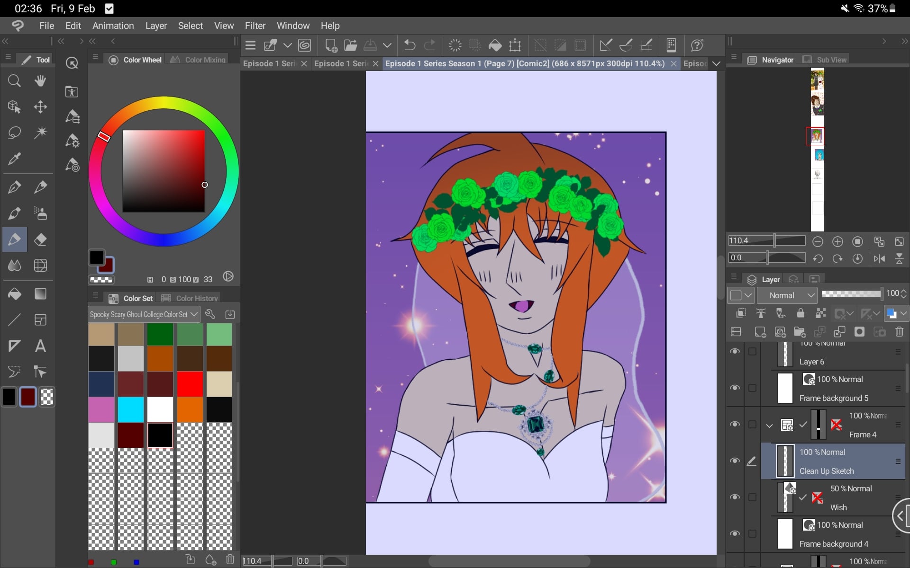Select the Eyedropper tool
The width and height of the screenshot is (910, 568).
pos(14,159)
